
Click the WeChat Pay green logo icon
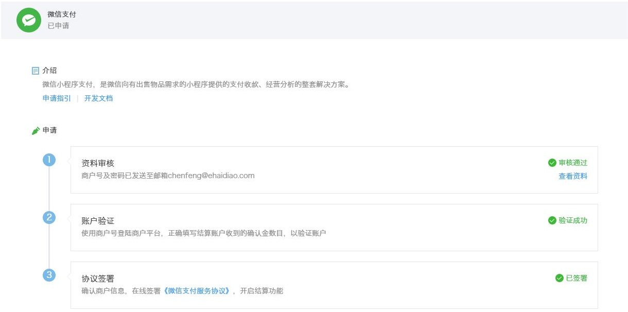pyautogui.click(x=29, y=20)
